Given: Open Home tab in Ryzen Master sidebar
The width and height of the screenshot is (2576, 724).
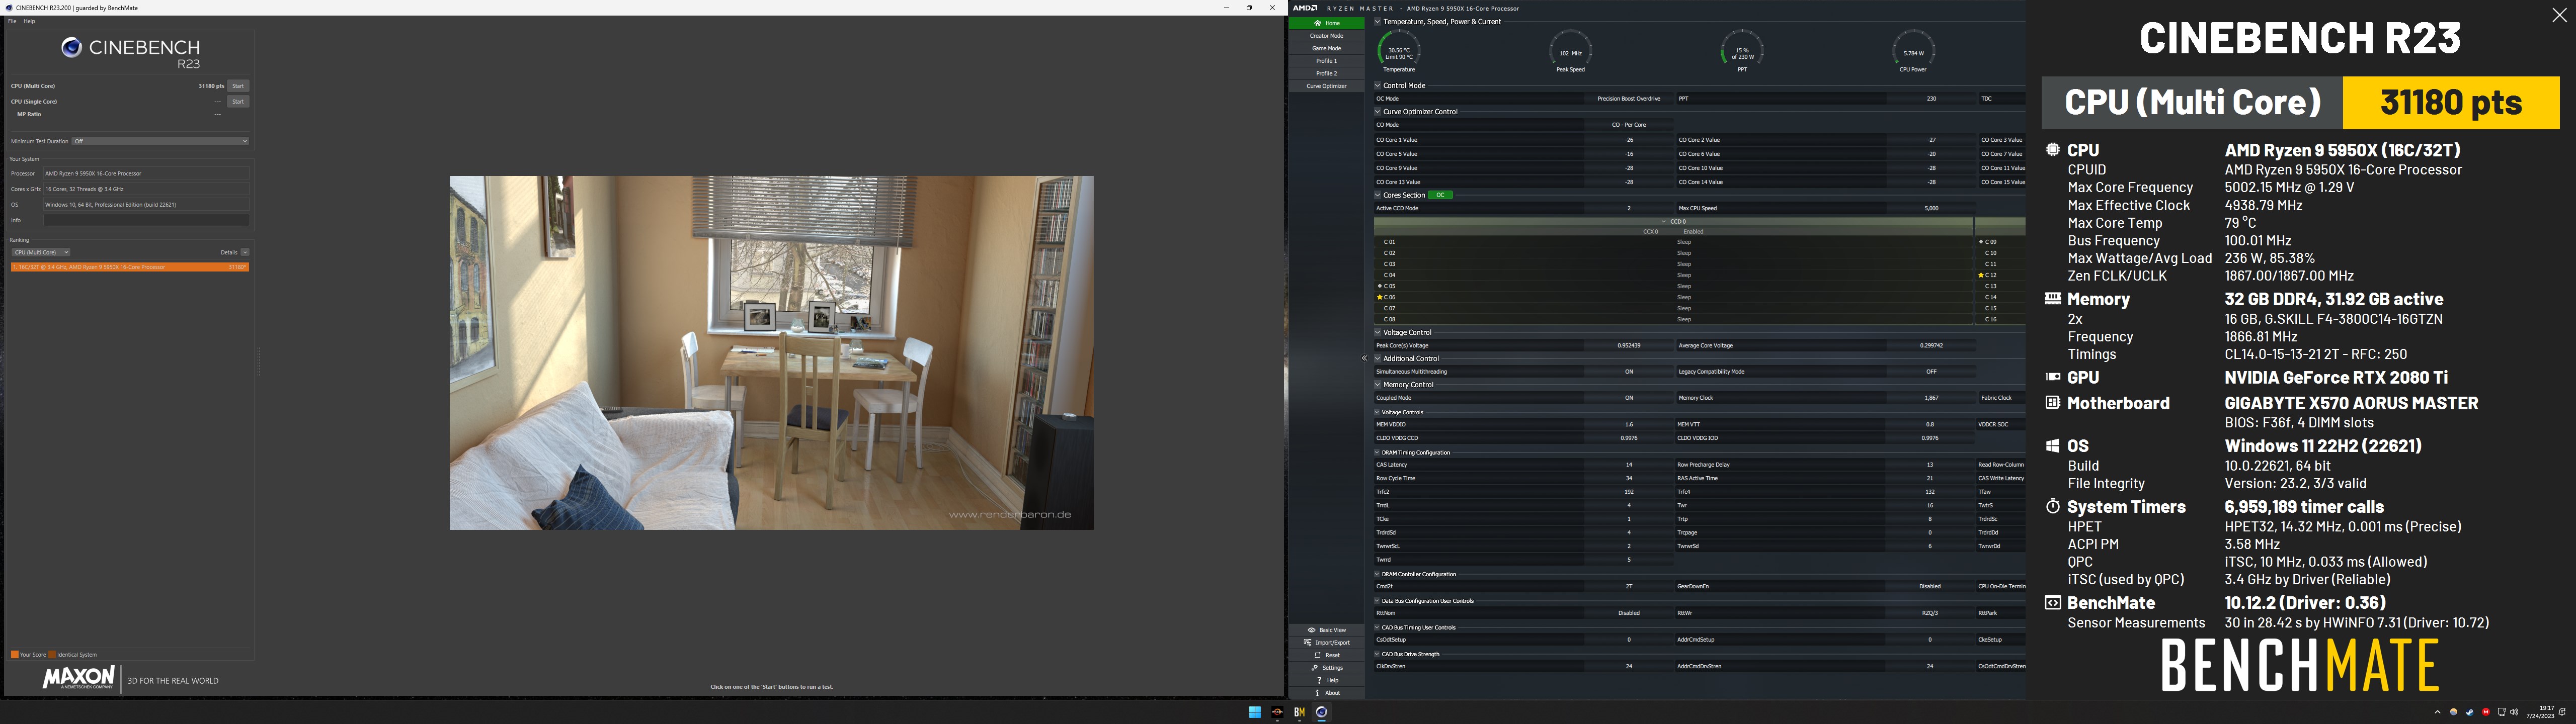Looking at the screenshot, I should [x=1326, y=23].
